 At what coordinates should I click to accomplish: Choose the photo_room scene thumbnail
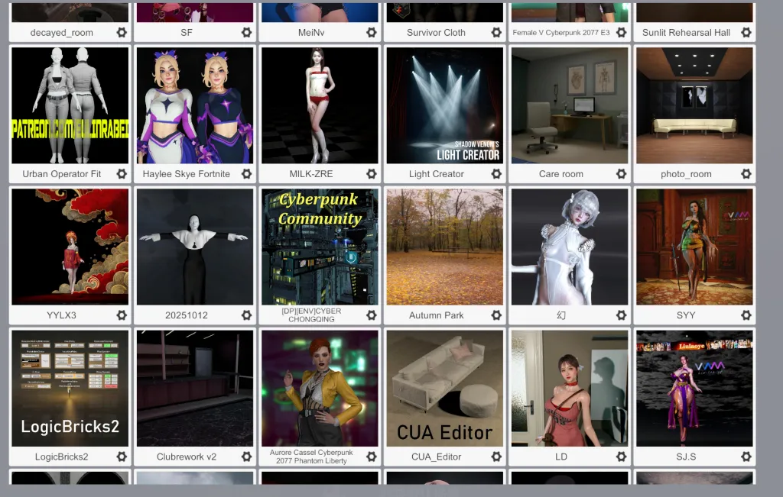coord(694,105)
